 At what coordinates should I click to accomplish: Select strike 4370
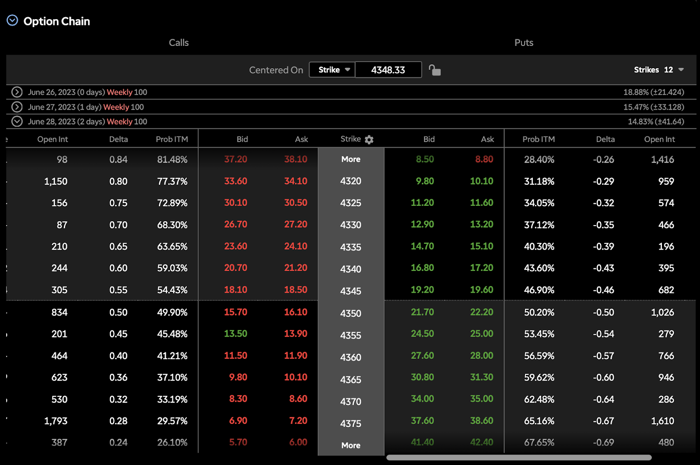click(x=351, y=401)
